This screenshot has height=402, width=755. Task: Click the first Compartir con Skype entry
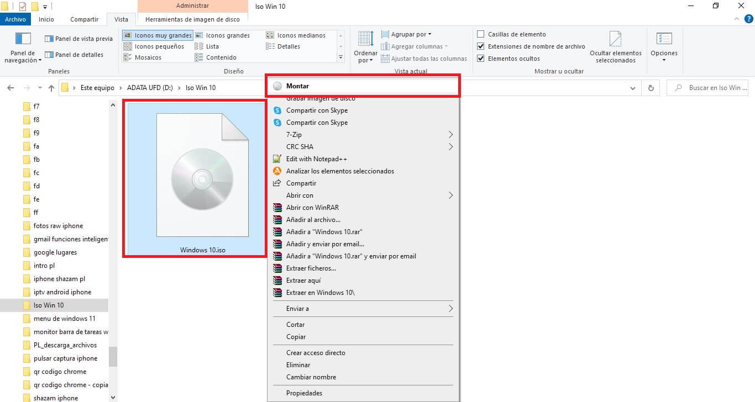363,110
